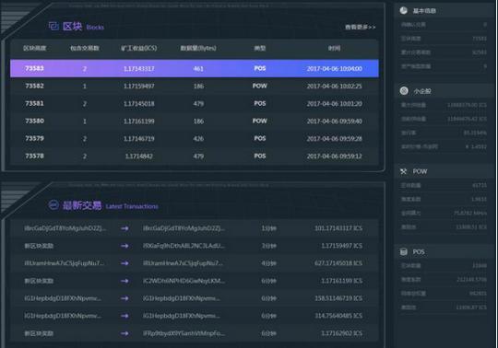
Task: Click the pie-chart icon beside 基本信息
Action: (x=404, y=10)
